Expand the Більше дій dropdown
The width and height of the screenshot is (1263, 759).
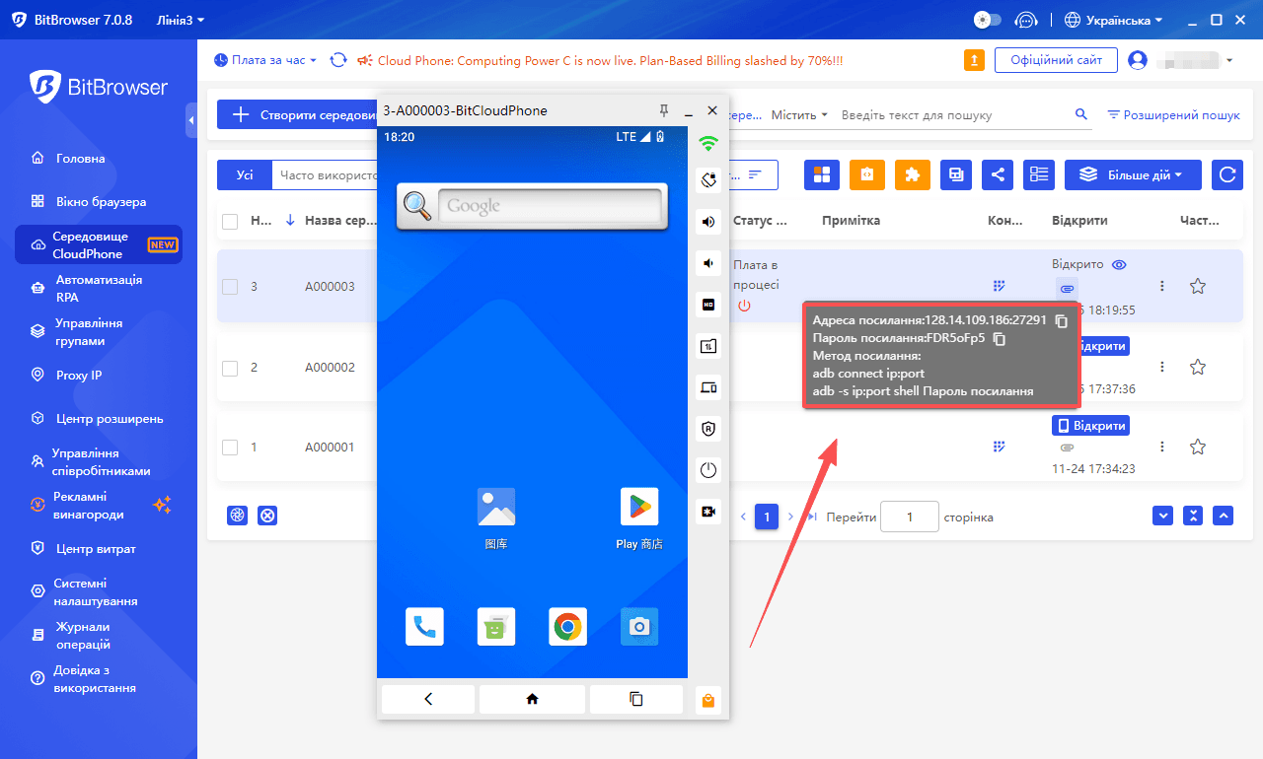click(x=1132, y=174)
